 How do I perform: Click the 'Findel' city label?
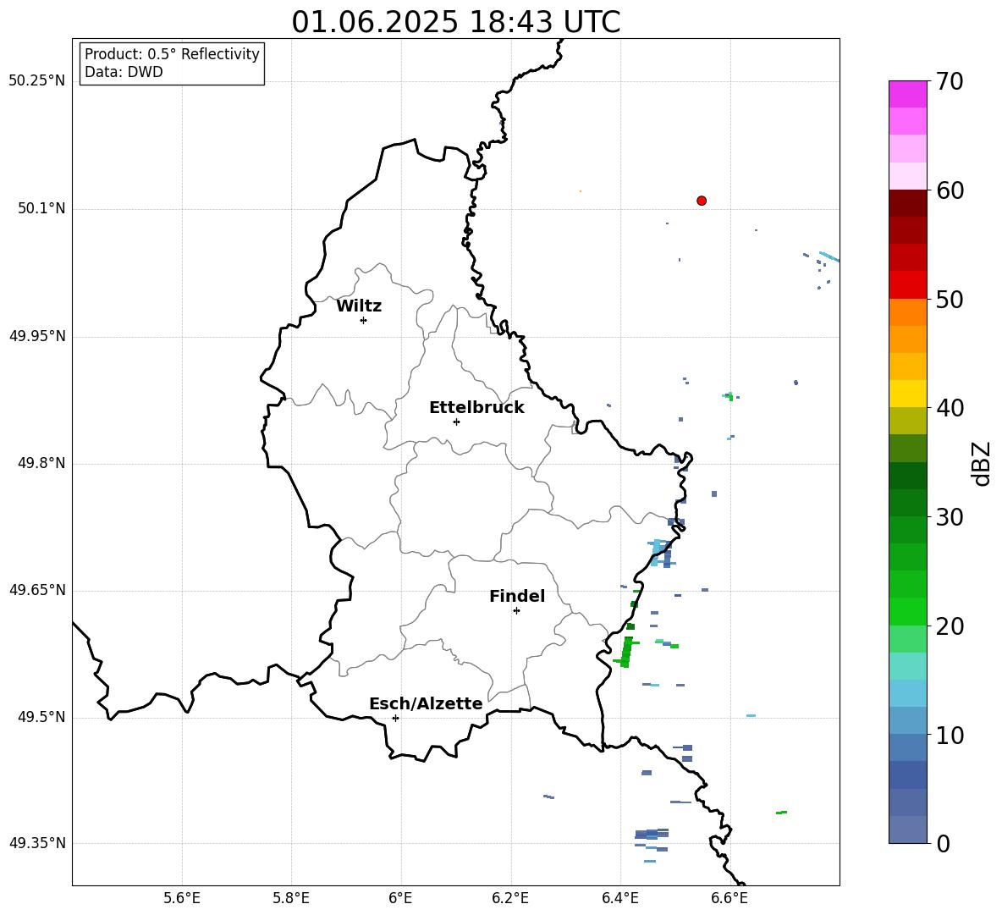pyautogui.click(x=517, y=596)
